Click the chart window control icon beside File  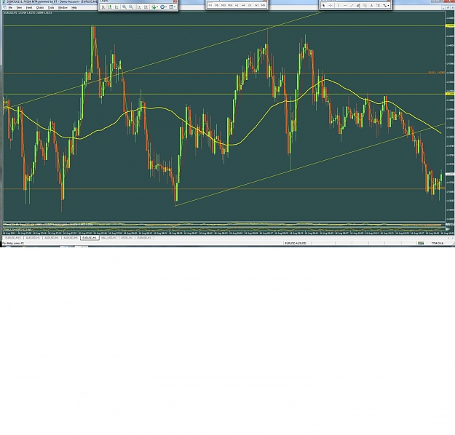pos(4,7)
